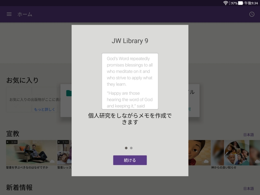Click the 聖書を学ぶべきなのはなぜですか caption
Screen dimensions: 260x195
point(27,168)
